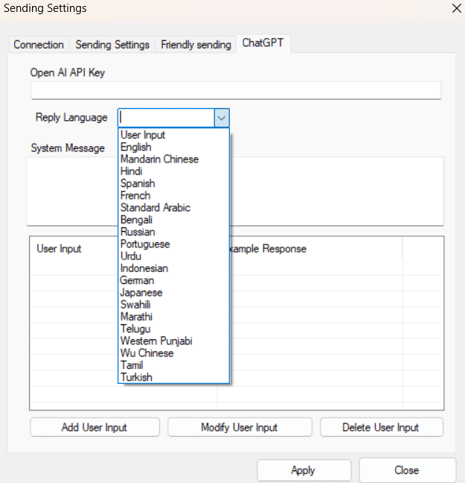This screenshot has height=483, width=465.
Task: Switch to the Connection tab
Action: click(39, 45)
